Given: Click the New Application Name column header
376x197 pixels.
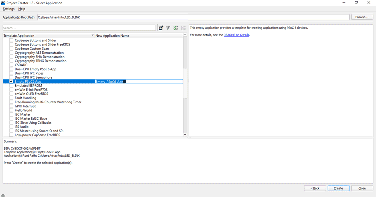Looking at the screenshot, I should tap(139, 36).
